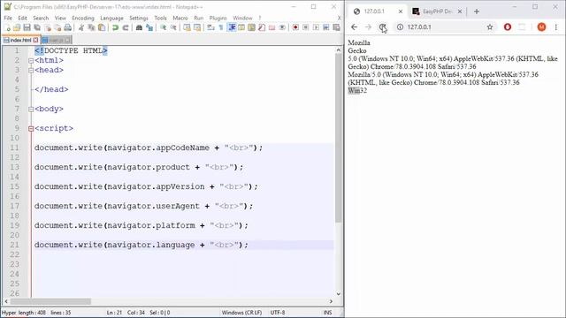Bookmark this page with star icon
This screenshot has height=318, width=566.
point(490,27)
